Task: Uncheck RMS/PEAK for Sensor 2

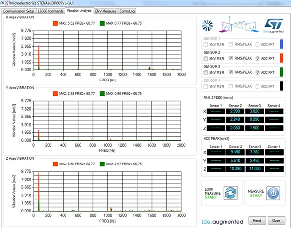Action: click(x=232, y=58)
